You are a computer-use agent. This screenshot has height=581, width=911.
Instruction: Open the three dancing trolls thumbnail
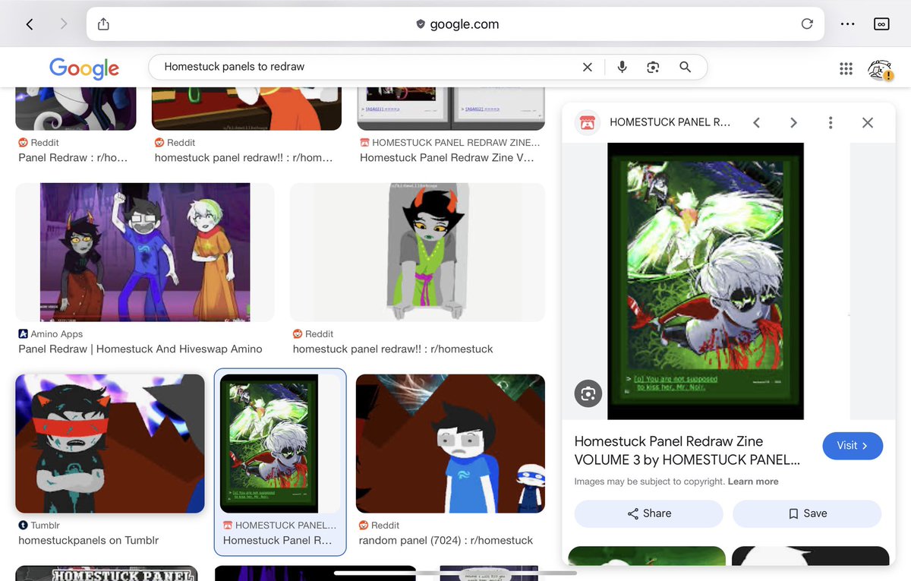[x=145, y=252]
